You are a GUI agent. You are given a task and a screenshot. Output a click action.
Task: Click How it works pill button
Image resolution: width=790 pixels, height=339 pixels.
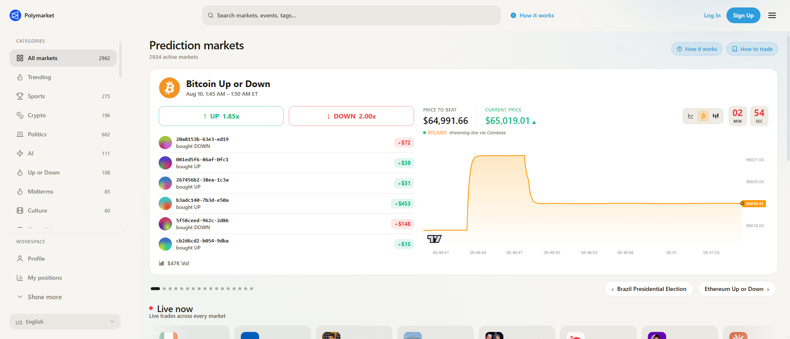[697, 49]
